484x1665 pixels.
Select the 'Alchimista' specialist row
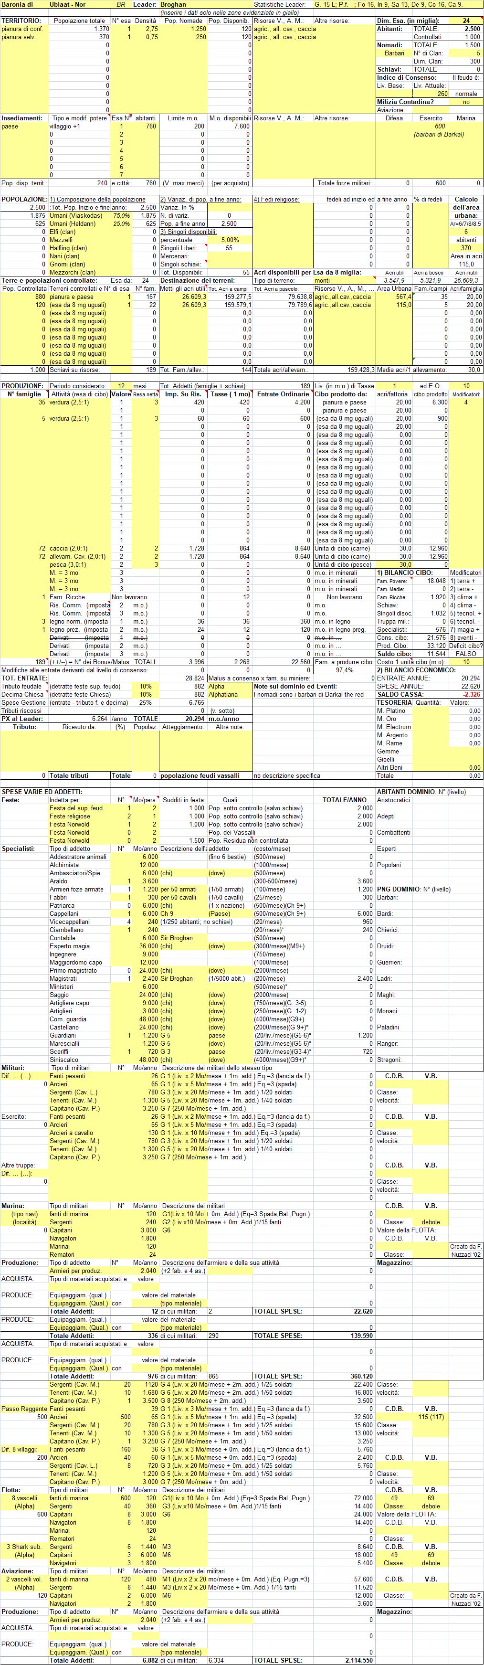pos(64,865)
